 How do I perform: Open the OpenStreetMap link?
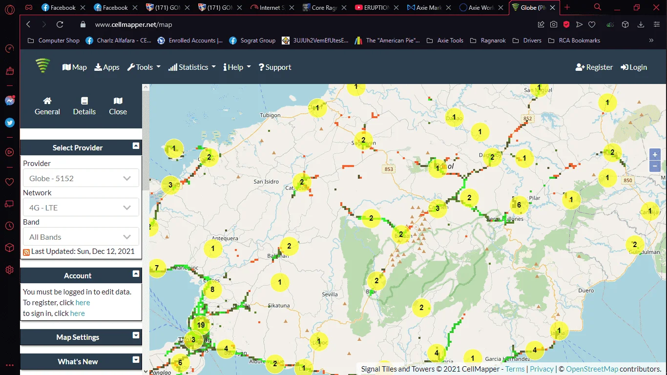coord(592,369)
